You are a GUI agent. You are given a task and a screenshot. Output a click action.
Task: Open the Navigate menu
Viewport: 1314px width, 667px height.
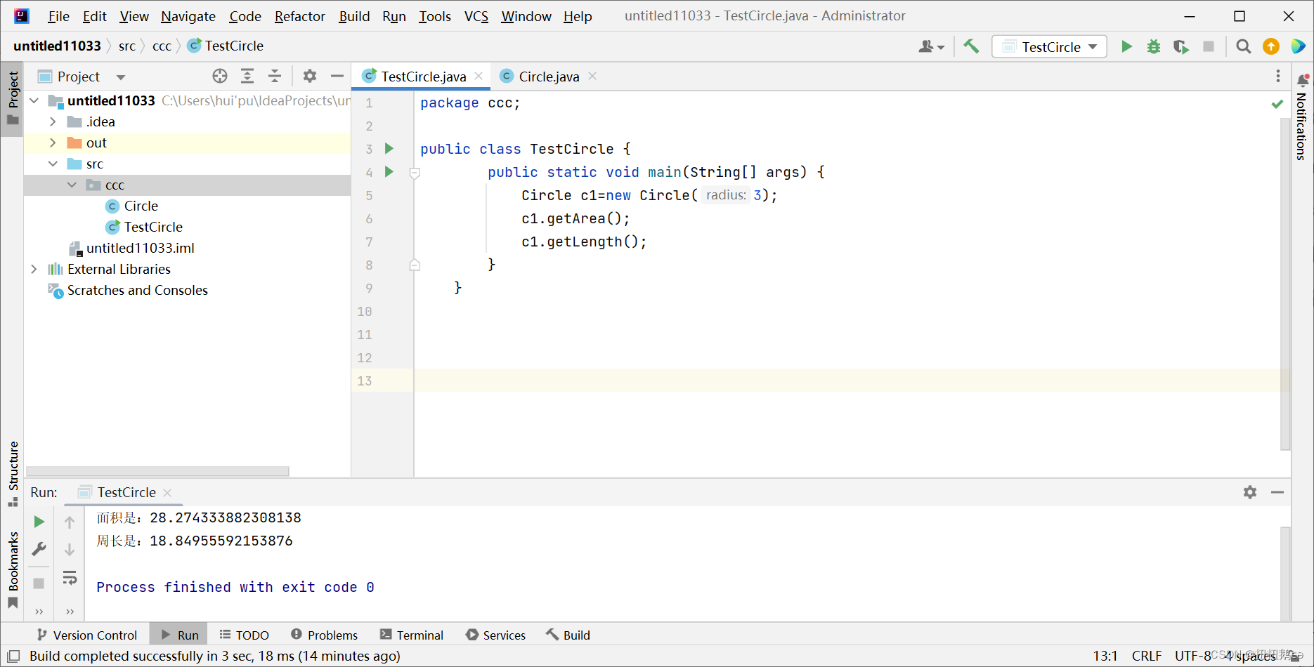[188, 16]
